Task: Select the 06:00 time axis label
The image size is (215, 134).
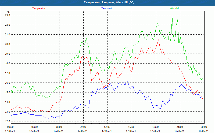Action: [x=59, y=127]
